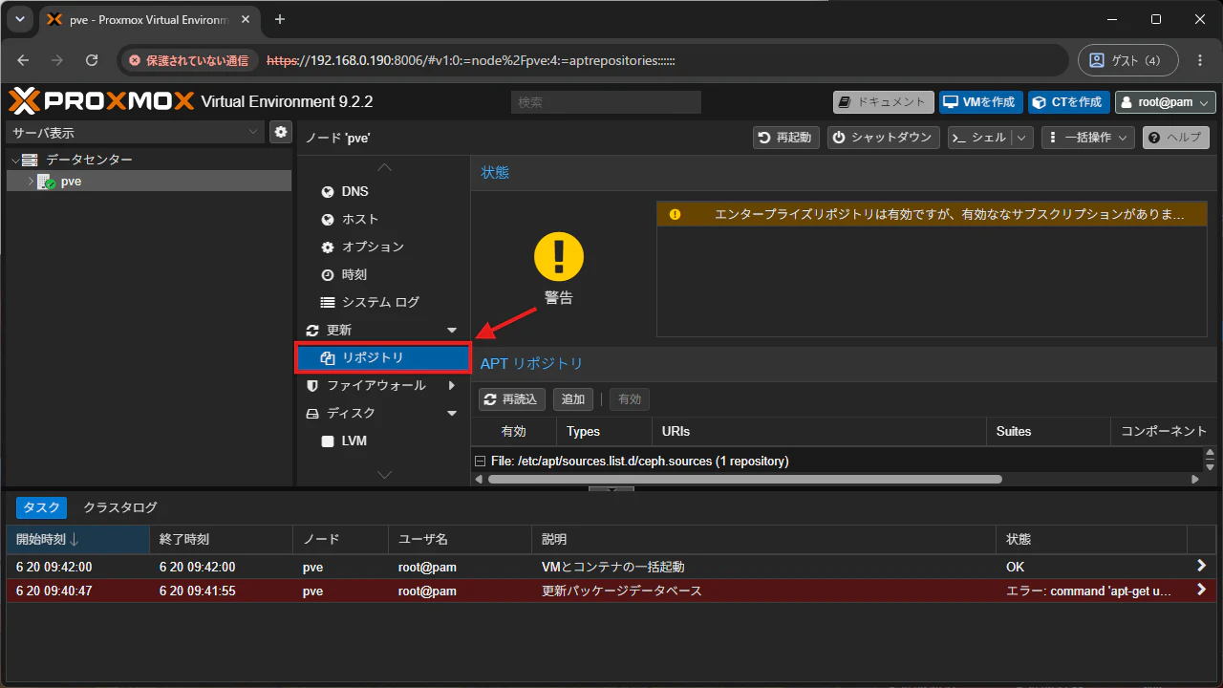
Task: Open the root@pam user menu
Action: click(1166, 102)
